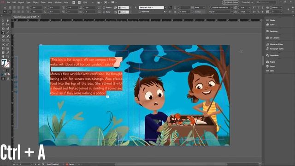Open the Span Columns None dropdown
Image resolution: width=295 pixels, height=166 pixels.
click(200, 7)
